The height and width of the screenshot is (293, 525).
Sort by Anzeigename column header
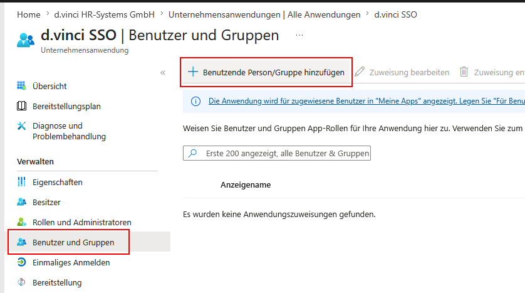(x=246, y=184)
